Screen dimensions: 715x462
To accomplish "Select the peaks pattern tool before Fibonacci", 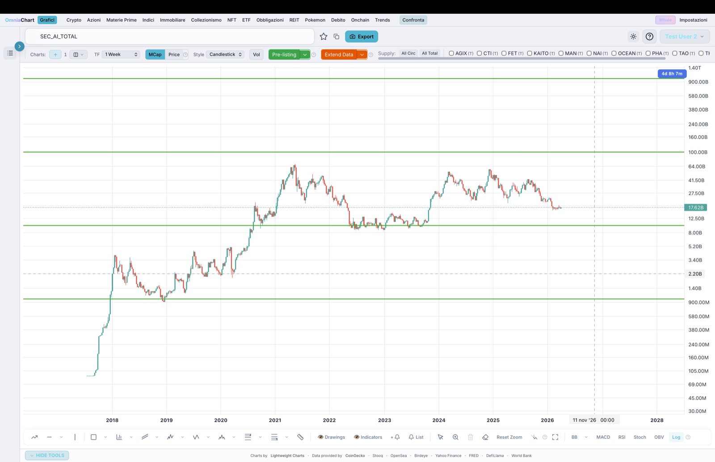I will [222, 437].
